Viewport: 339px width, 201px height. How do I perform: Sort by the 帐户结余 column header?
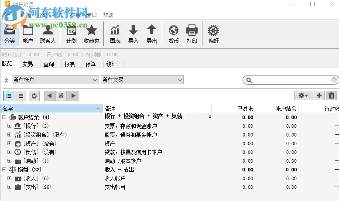[277, 109]
